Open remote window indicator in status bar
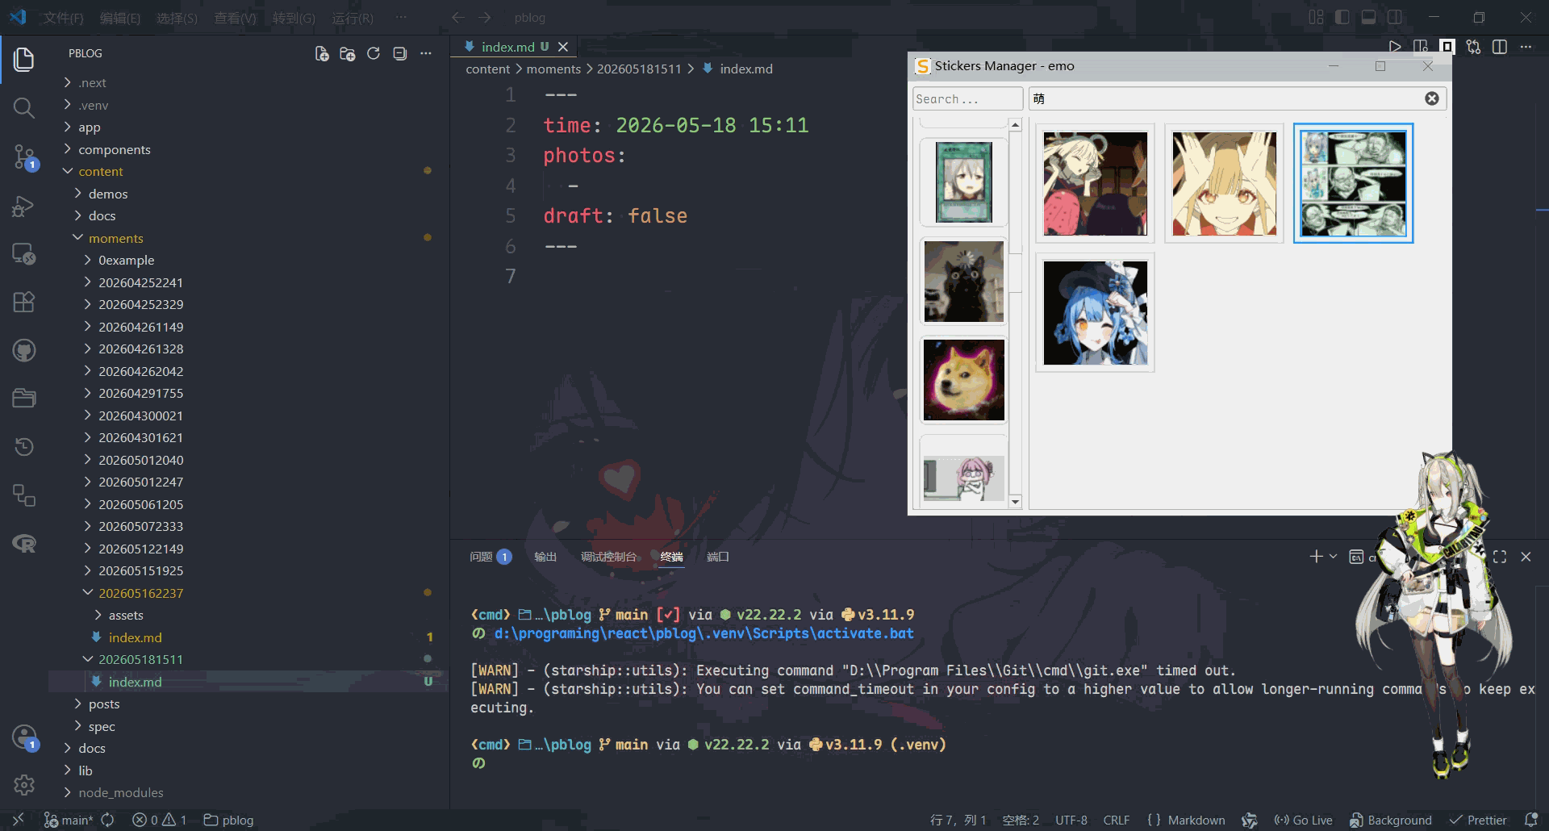Viewport: 1549px width, 831px height. click(18, 820)
